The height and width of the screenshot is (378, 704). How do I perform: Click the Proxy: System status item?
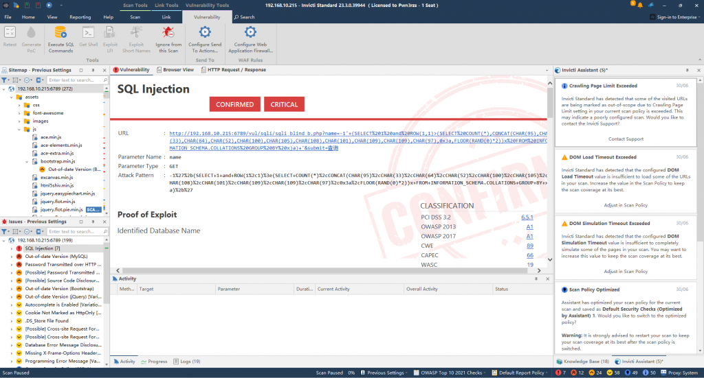point(679,373)
